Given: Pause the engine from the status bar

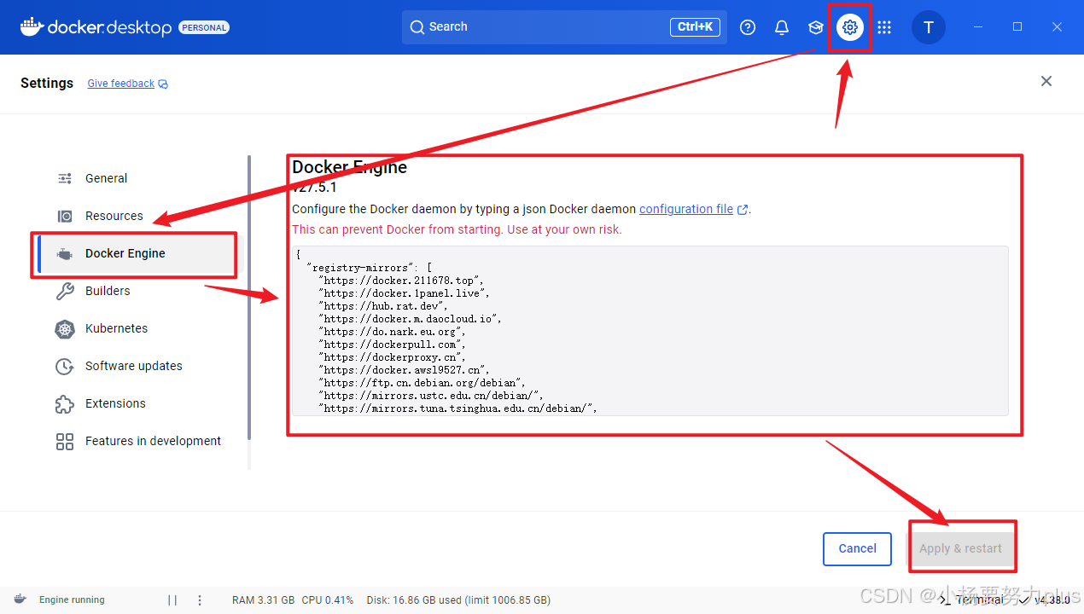Looking at the screenshot, I should (172, 600).
